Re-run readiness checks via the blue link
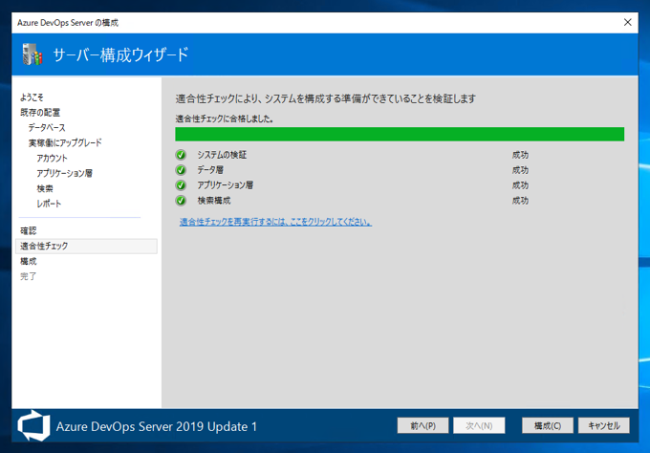Screen dimensions: 650x453 coord(275,222)
